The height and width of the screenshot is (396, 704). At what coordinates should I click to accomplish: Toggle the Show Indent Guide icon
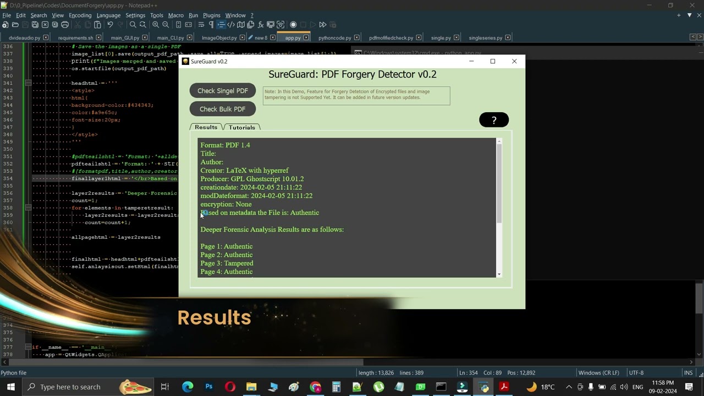(x=221, y=25)
